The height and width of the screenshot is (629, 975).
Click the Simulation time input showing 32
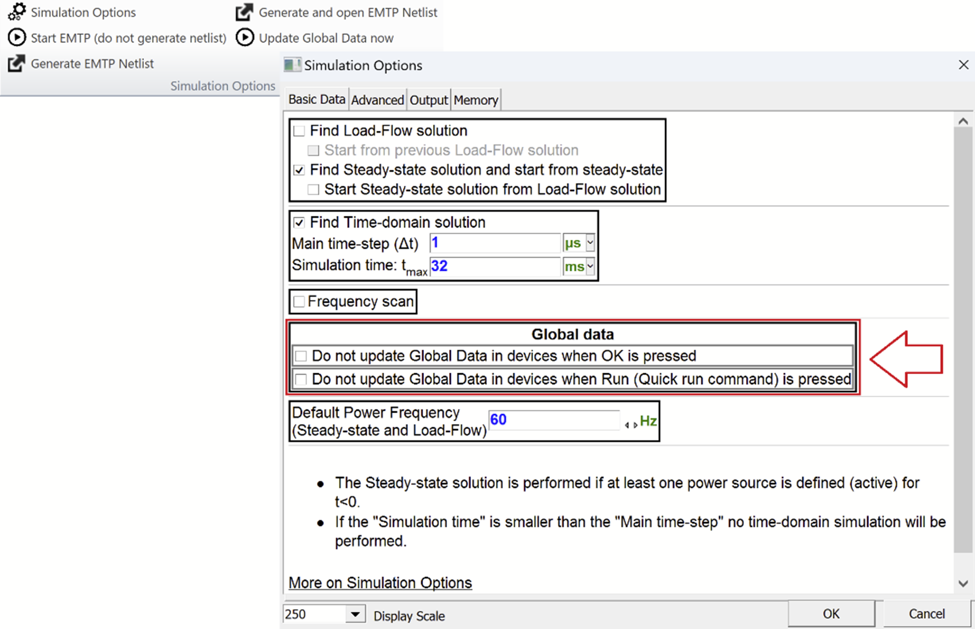tap(495, 266)
